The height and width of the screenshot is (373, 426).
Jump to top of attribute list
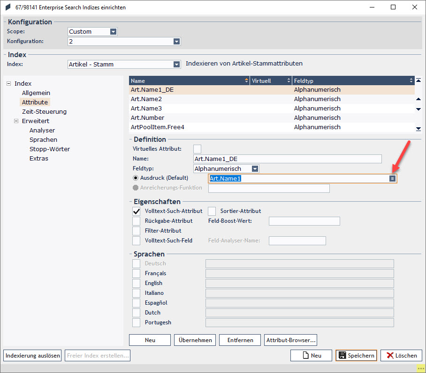(418, 80)
